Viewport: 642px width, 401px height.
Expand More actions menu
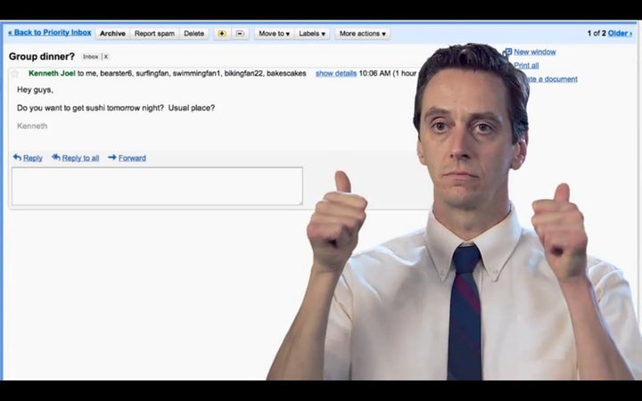pos(362,34)
